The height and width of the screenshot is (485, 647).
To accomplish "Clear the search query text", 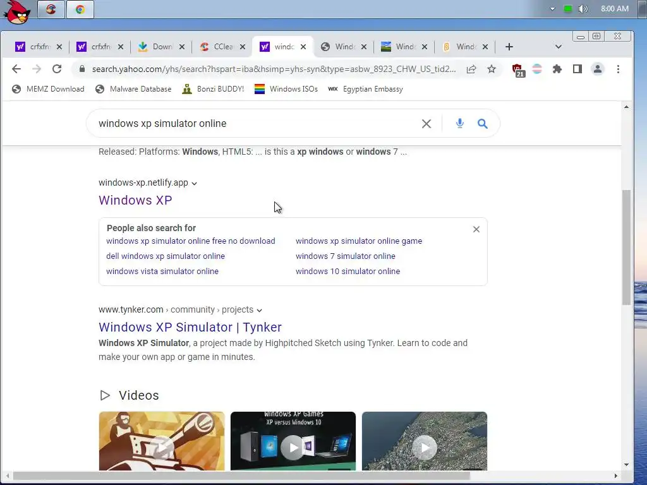I will 426,123.
